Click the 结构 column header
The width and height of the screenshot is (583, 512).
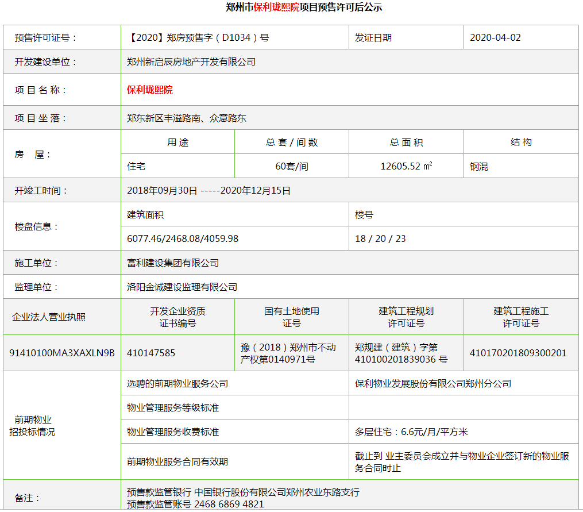(521, 142)
